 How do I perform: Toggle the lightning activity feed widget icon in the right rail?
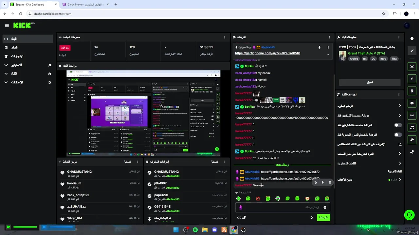tap(412, 79)
